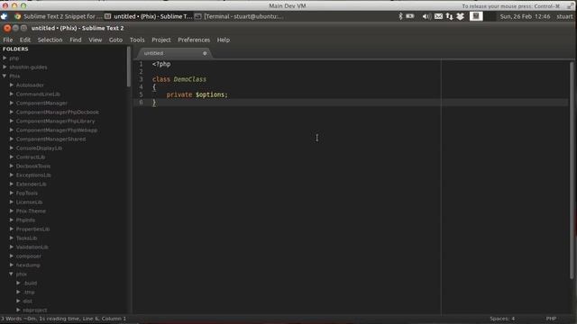Click the '<?php' opening tag line
The height and width of the screenshot is (324, 577).
pyautogui.click(x=161, y=64)
